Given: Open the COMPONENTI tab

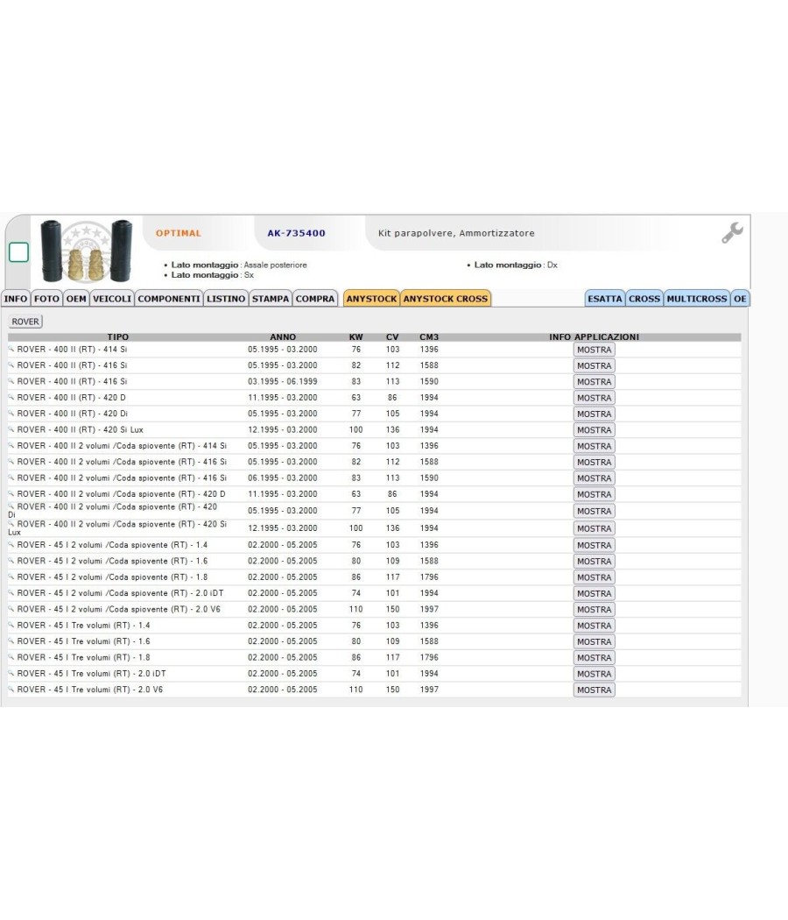Looking at the screenshot, I should 169,299.
